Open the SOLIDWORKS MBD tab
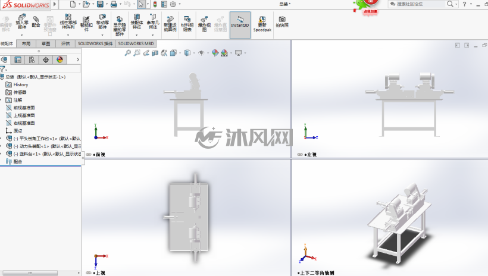The width and height of the screenshot is (488, 276). (x=136, y=43)
